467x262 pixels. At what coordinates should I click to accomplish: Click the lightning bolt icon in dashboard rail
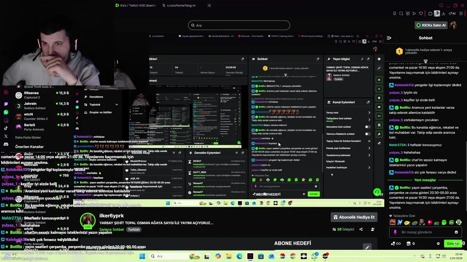[379, 89]
